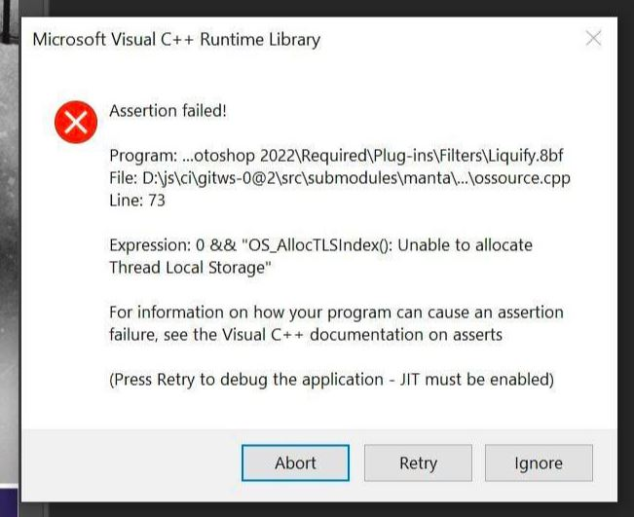Click the red error icon

(x=76, y=123)
